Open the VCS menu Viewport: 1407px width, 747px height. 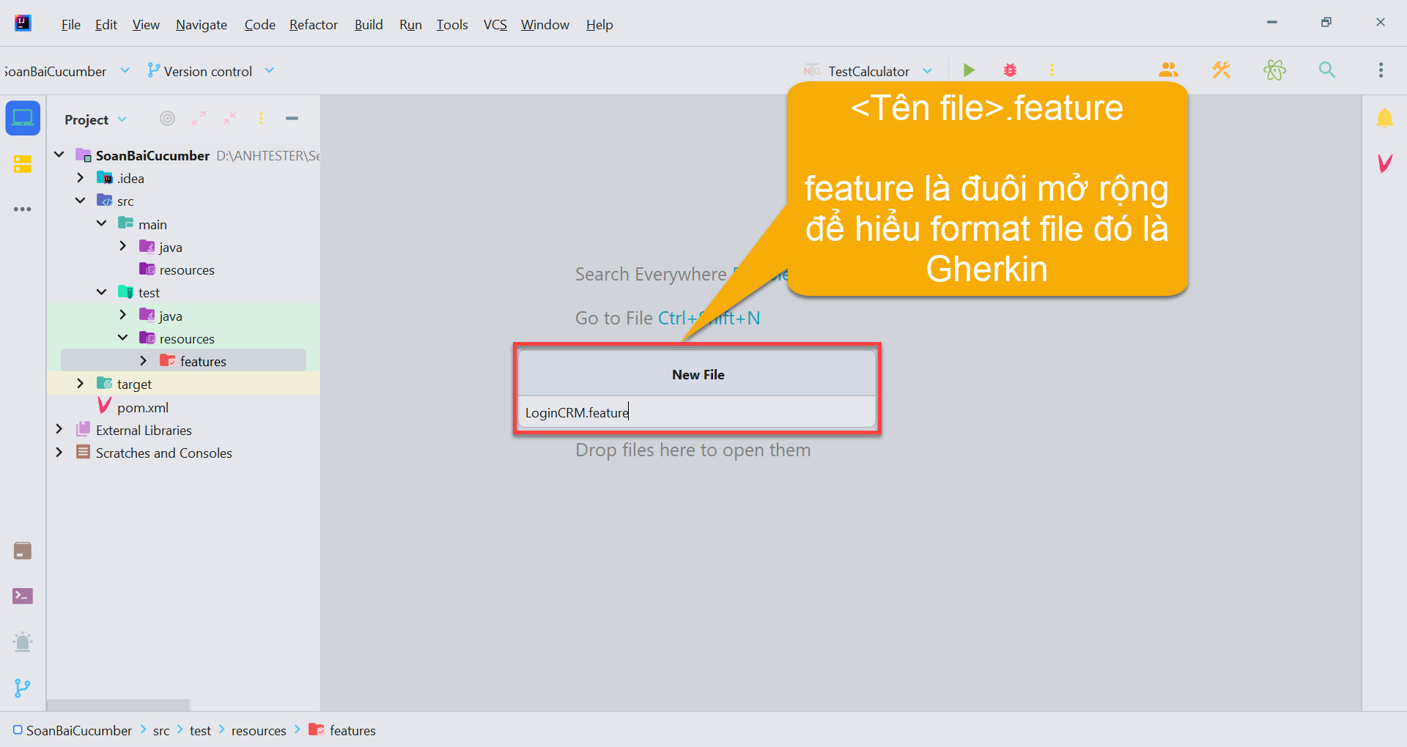pyautogui.click(x=495, y=25)
